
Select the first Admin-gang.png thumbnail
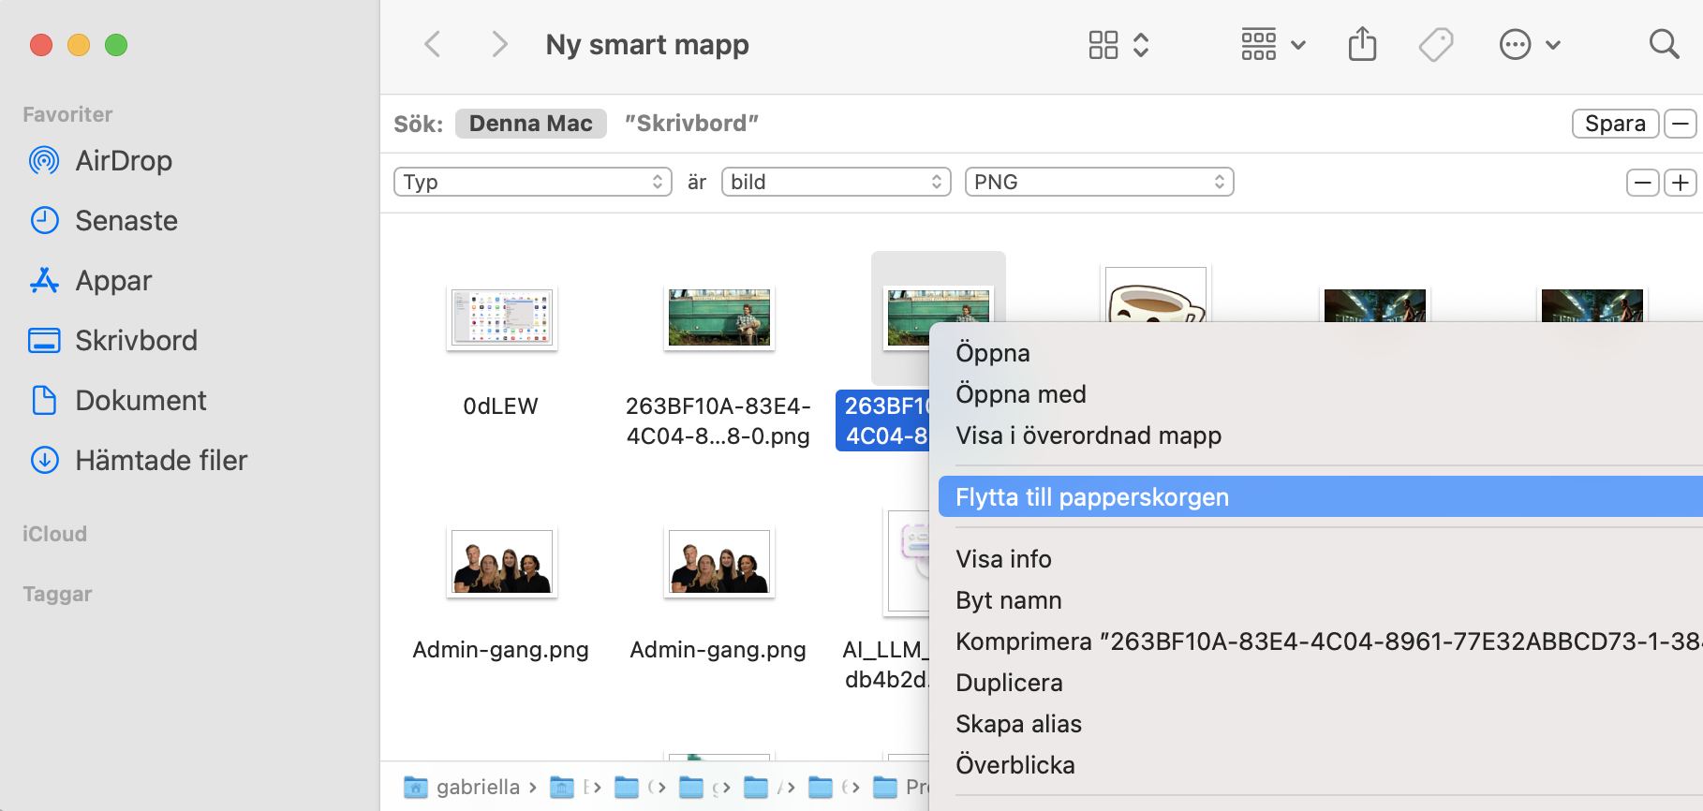pos(502,562)
